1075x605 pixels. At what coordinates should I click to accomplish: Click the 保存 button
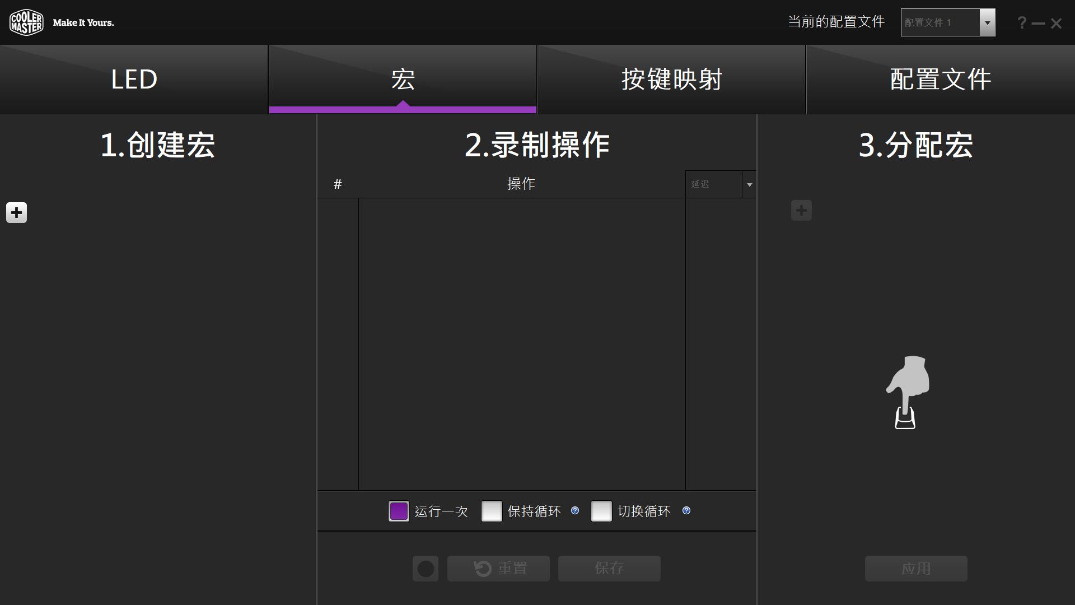pos(609,568)
